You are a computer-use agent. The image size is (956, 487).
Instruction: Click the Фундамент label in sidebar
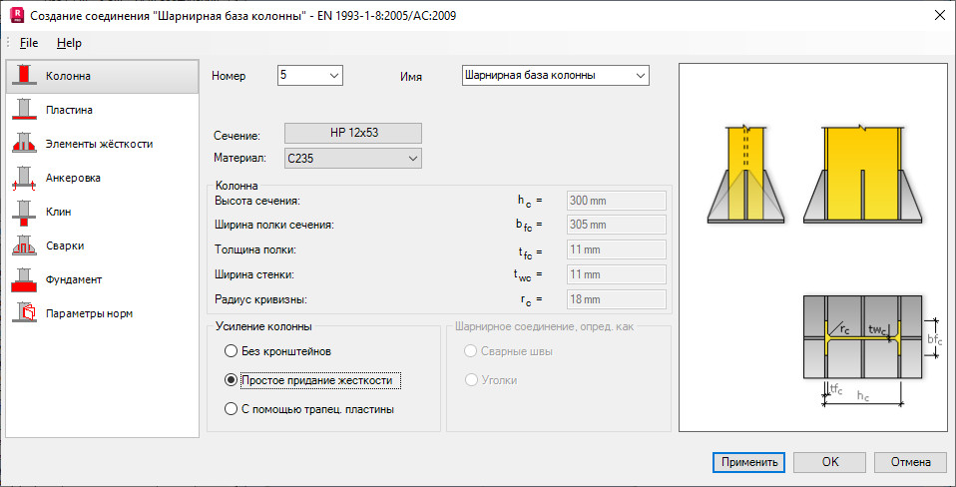[73, 279]
